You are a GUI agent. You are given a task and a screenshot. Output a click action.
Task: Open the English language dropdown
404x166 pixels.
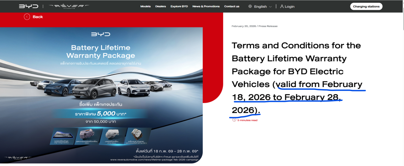260,6
